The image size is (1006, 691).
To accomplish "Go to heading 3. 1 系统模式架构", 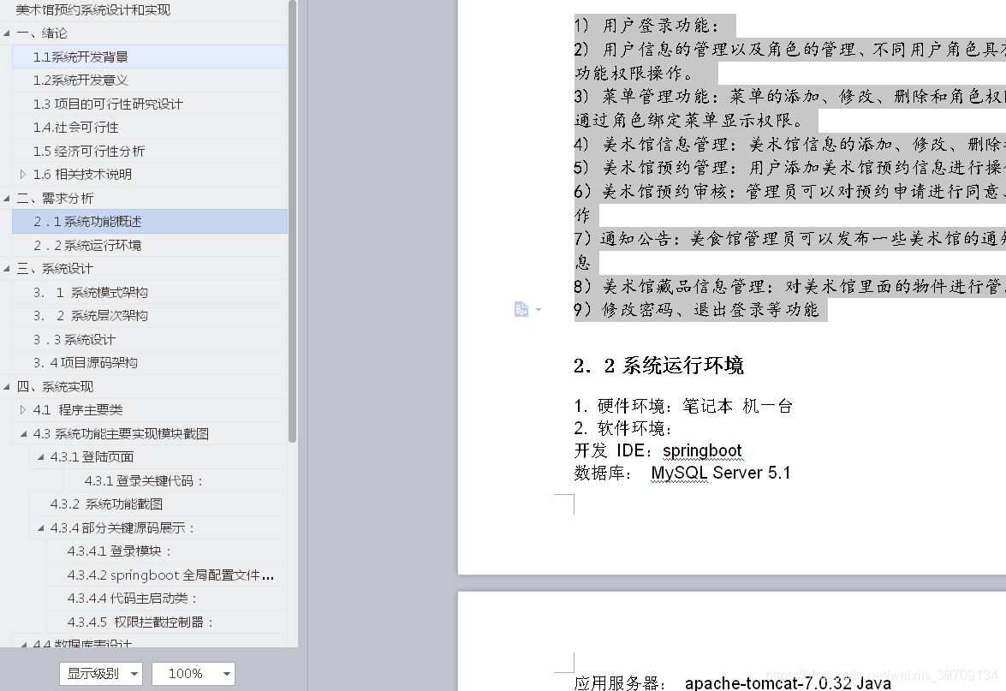I will pyautogui.click(x=150, y=292).
